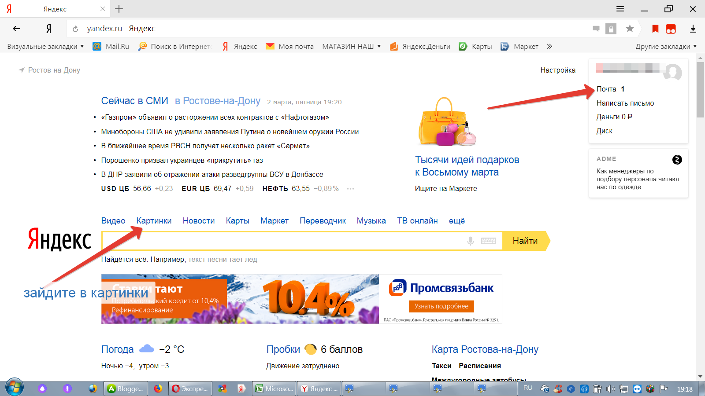Open the Пробки traffic link
Viewport: 705px width, 396px height.
click(x=283, y=349)
